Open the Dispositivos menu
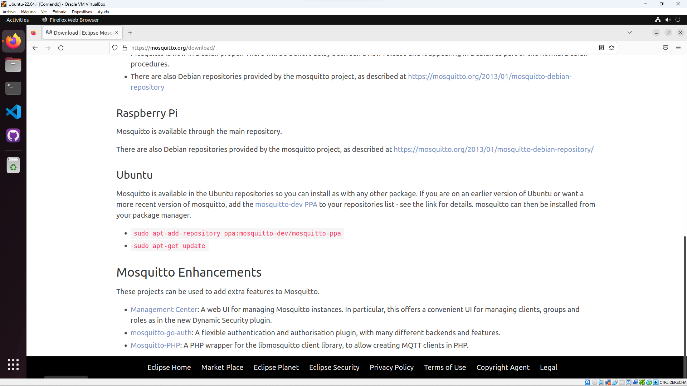The height and width of the screenshot is (386, 687). point(82,12)
